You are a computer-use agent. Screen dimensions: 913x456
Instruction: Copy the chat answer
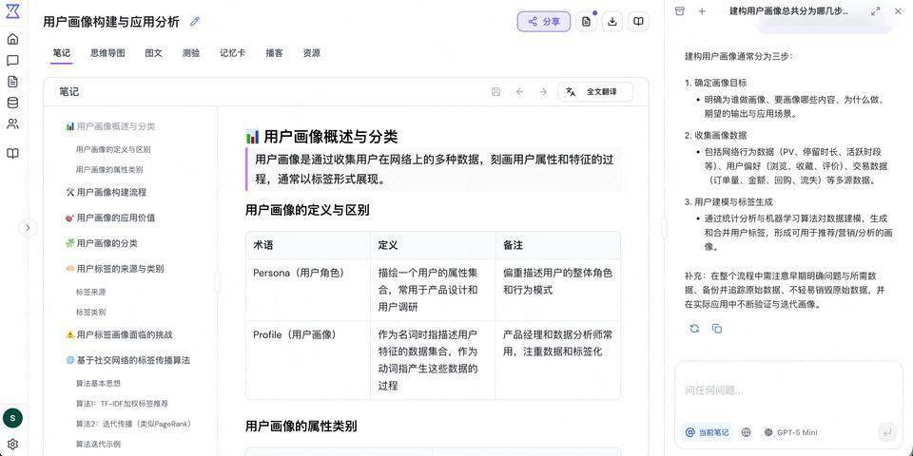pos(717,329)
